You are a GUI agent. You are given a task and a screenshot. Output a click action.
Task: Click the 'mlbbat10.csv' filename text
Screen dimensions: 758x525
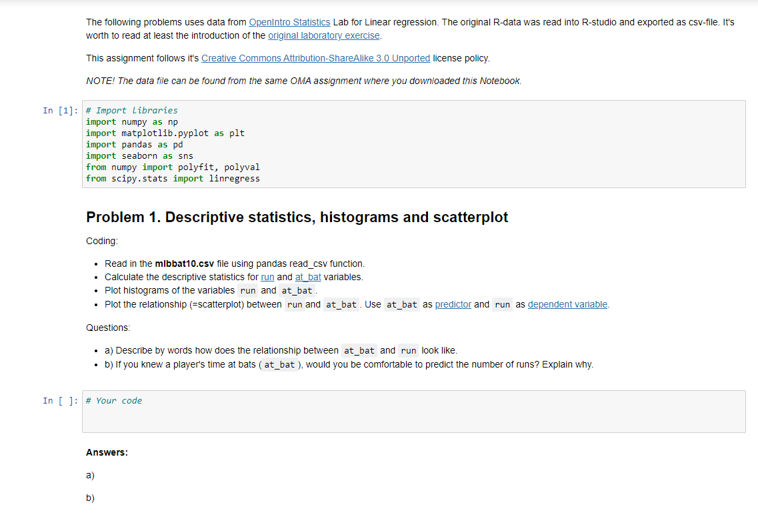[184, 264]
